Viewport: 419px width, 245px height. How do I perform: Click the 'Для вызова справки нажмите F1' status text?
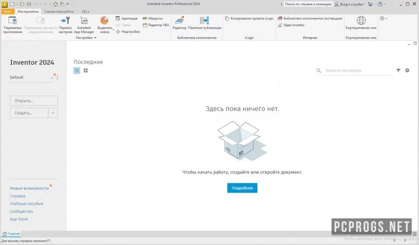(x=26, y=241)
